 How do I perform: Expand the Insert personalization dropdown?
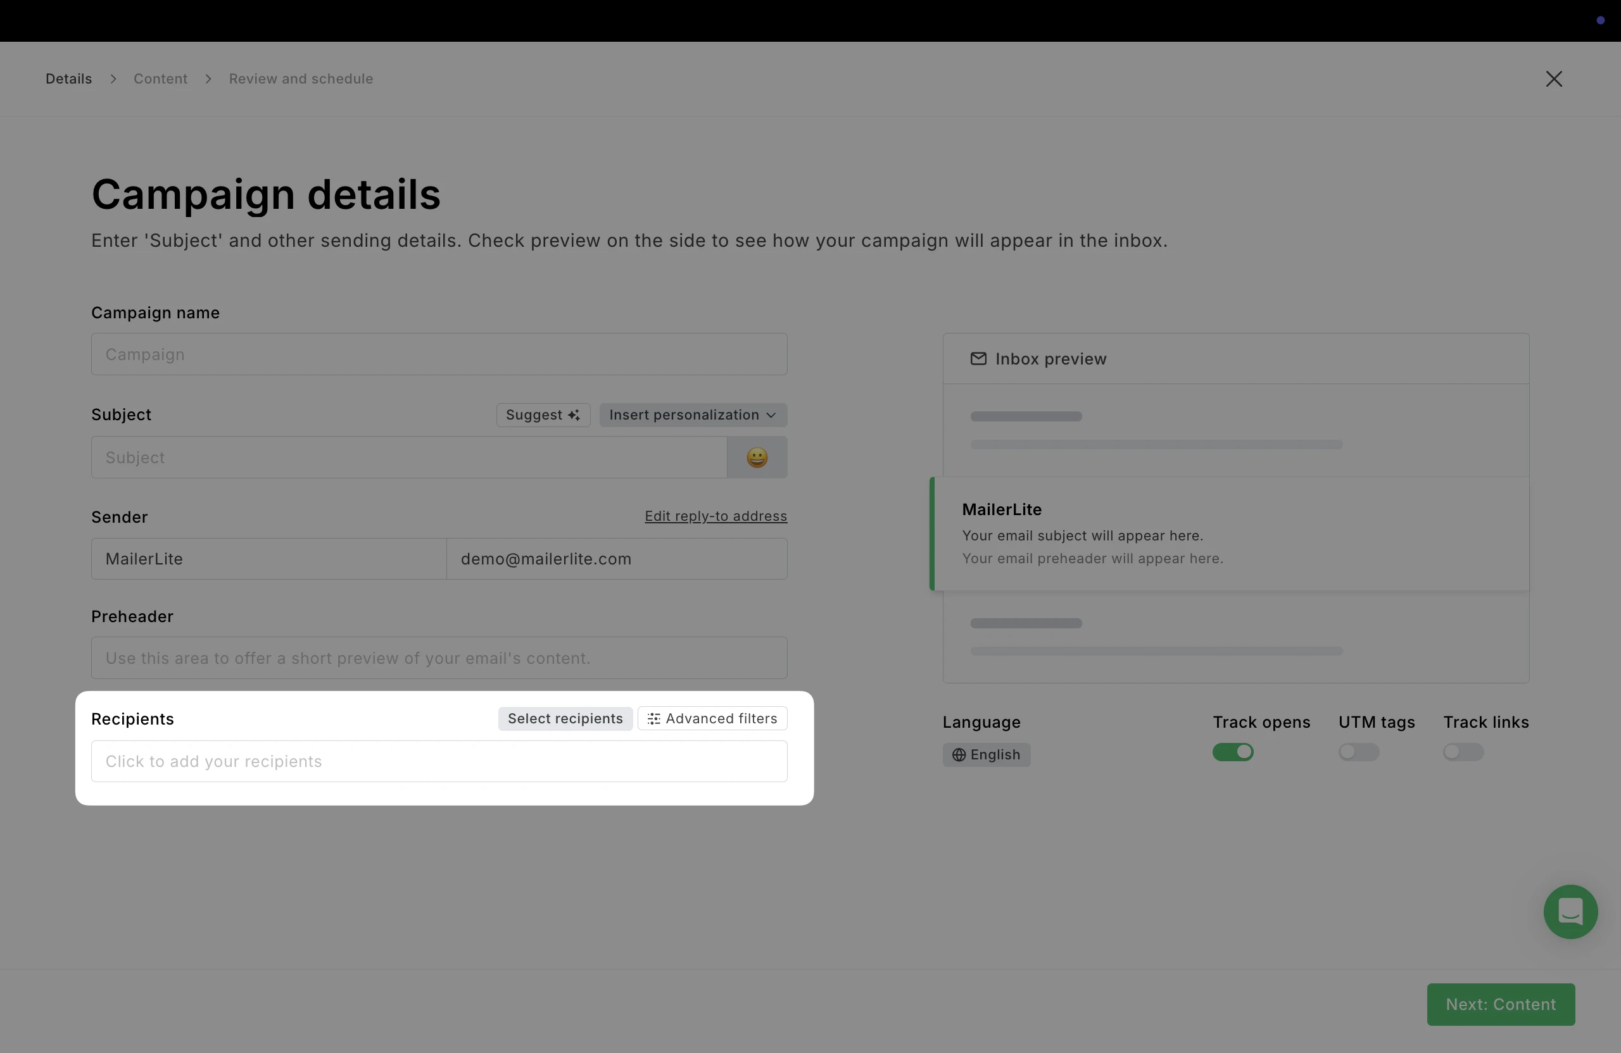(693, 415)
